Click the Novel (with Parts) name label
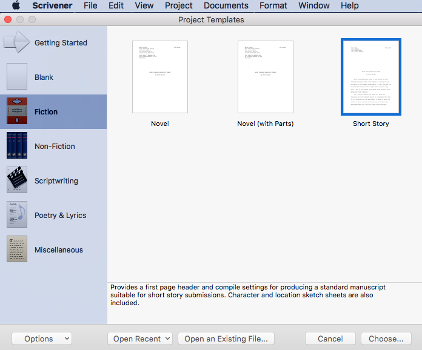This screenshot has height=350, width=422. tap(266, 124)
